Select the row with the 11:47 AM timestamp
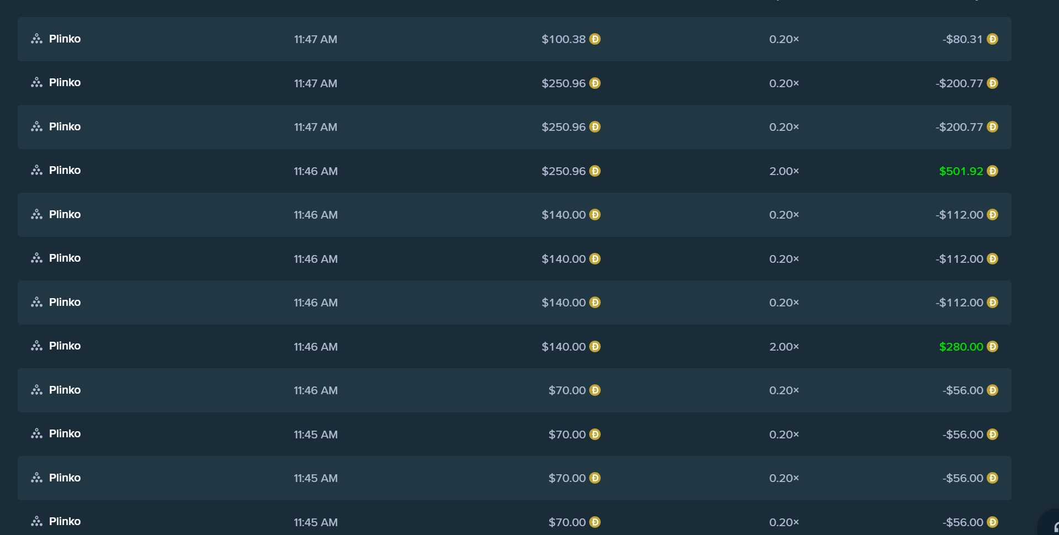The image size is (1059, 535). tap(315, 39)
